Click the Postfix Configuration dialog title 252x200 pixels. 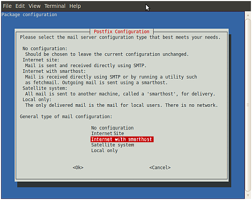(121, 32)
